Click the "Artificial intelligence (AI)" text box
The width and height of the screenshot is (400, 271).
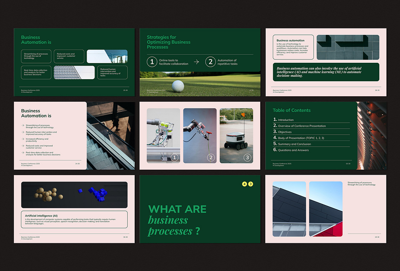tap(74, 219)
